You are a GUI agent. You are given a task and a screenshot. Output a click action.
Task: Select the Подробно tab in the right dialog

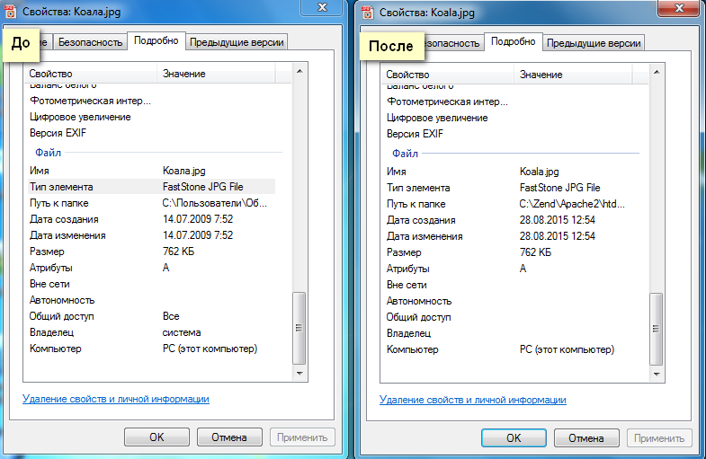coord(514,42)
